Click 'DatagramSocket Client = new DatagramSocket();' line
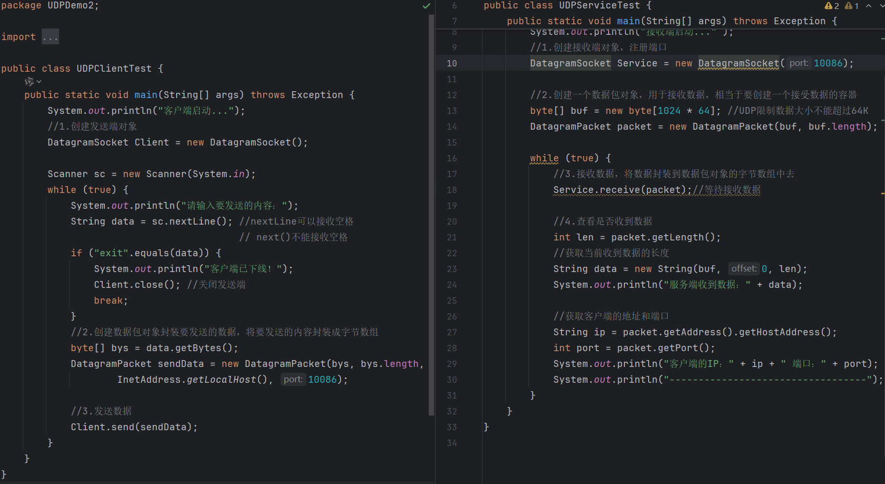The width and height of the screenshot is (885, 484). pyautogui.click(x=178, y=142)
